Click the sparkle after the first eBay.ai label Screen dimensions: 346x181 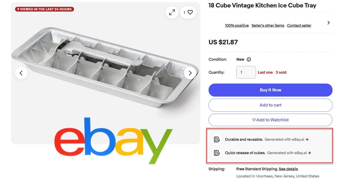pyautogui.click(x=307, y=139)
